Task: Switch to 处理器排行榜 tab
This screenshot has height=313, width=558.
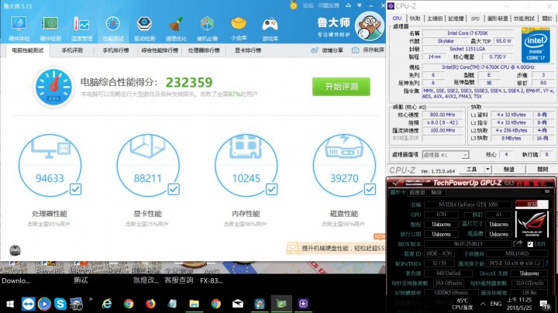Action: point(204,50)
